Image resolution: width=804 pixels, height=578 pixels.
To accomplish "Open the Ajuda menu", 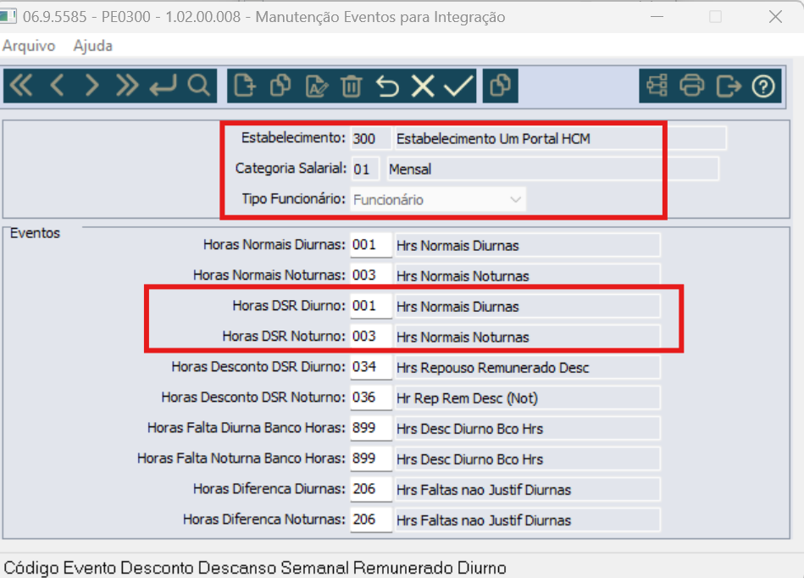I will coord(93,46).
